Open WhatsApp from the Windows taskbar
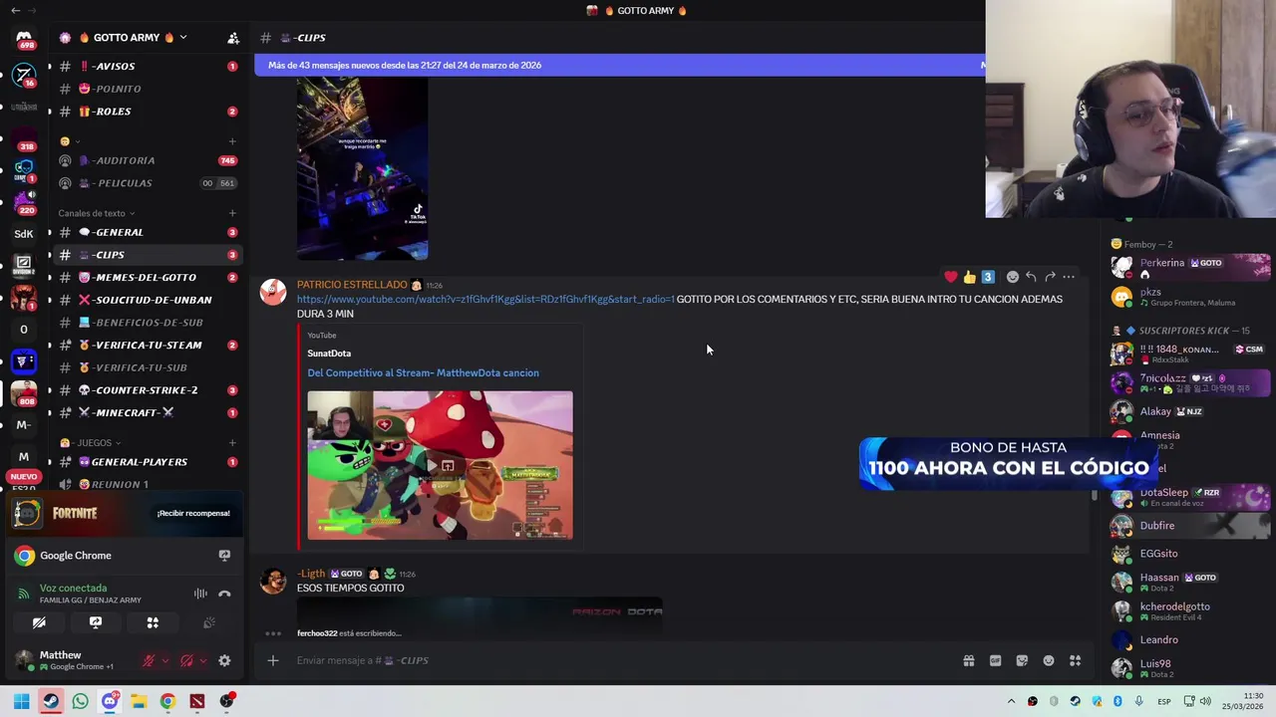This screenshot has height=717, width=1276. click(x=80, y=701)
